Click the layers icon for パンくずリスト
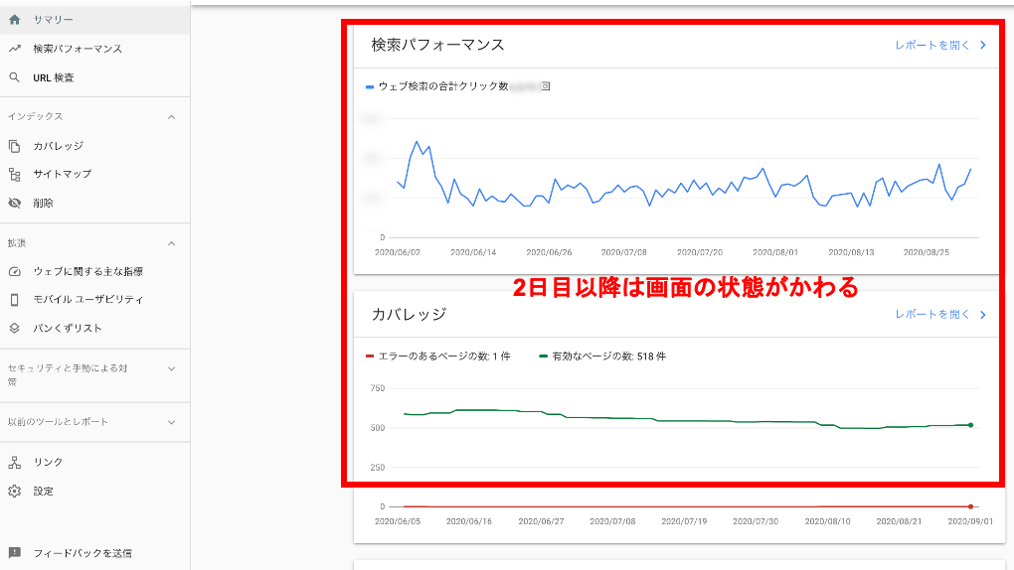The width and height of the screenshot is (1014, 570). pos(14,329)
